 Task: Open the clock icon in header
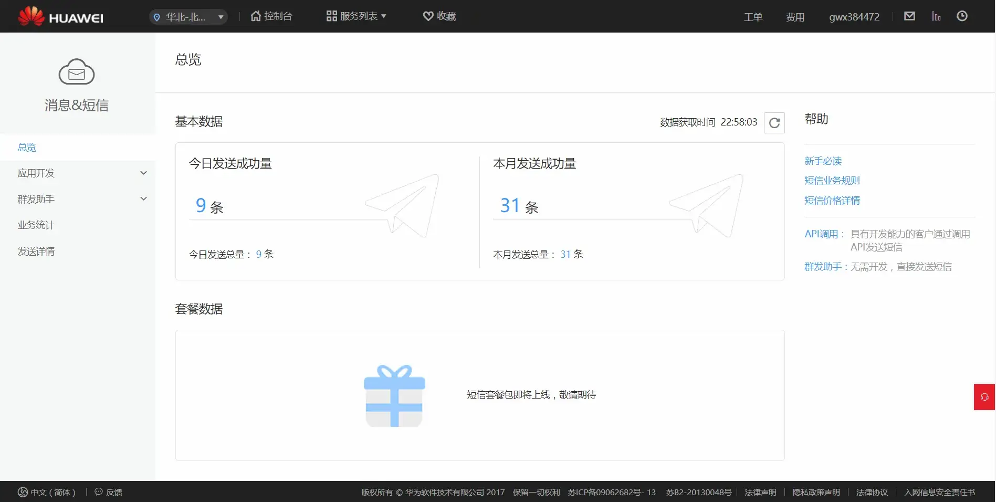pyautogui.click(x=962, y=16)
